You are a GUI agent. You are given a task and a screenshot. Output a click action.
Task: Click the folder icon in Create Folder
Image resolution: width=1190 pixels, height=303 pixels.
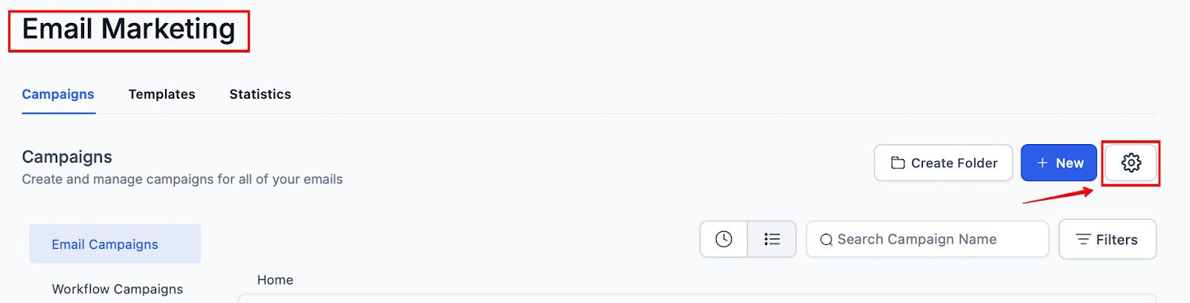[898, 163]
